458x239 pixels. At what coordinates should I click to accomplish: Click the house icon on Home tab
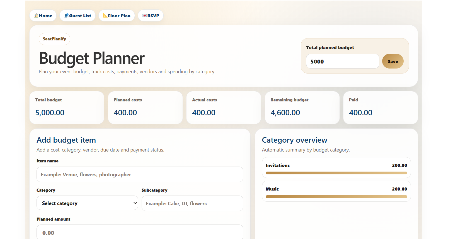point(36,16)
